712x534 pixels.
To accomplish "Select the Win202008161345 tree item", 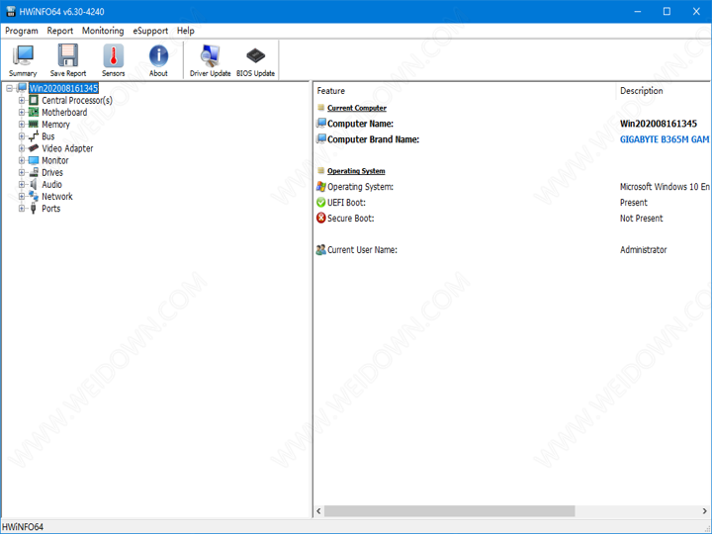I will 63,88.
